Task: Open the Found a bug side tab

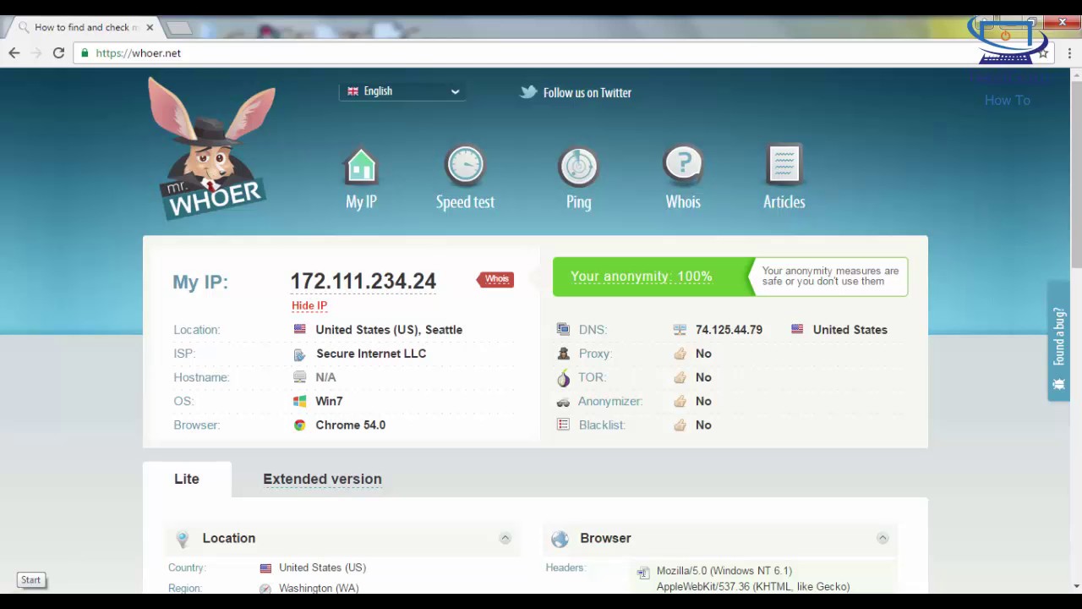Action: pos(1058,341)
